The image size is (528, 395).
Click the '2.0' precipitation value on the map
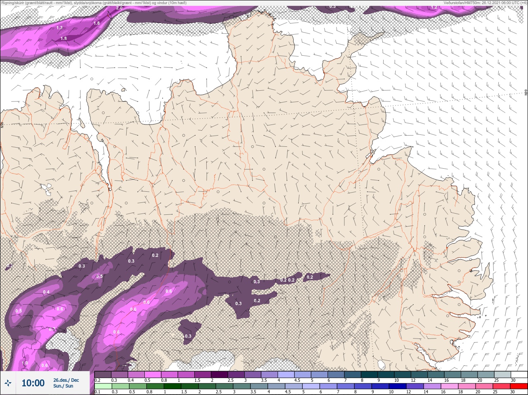(x=119, y=8)
